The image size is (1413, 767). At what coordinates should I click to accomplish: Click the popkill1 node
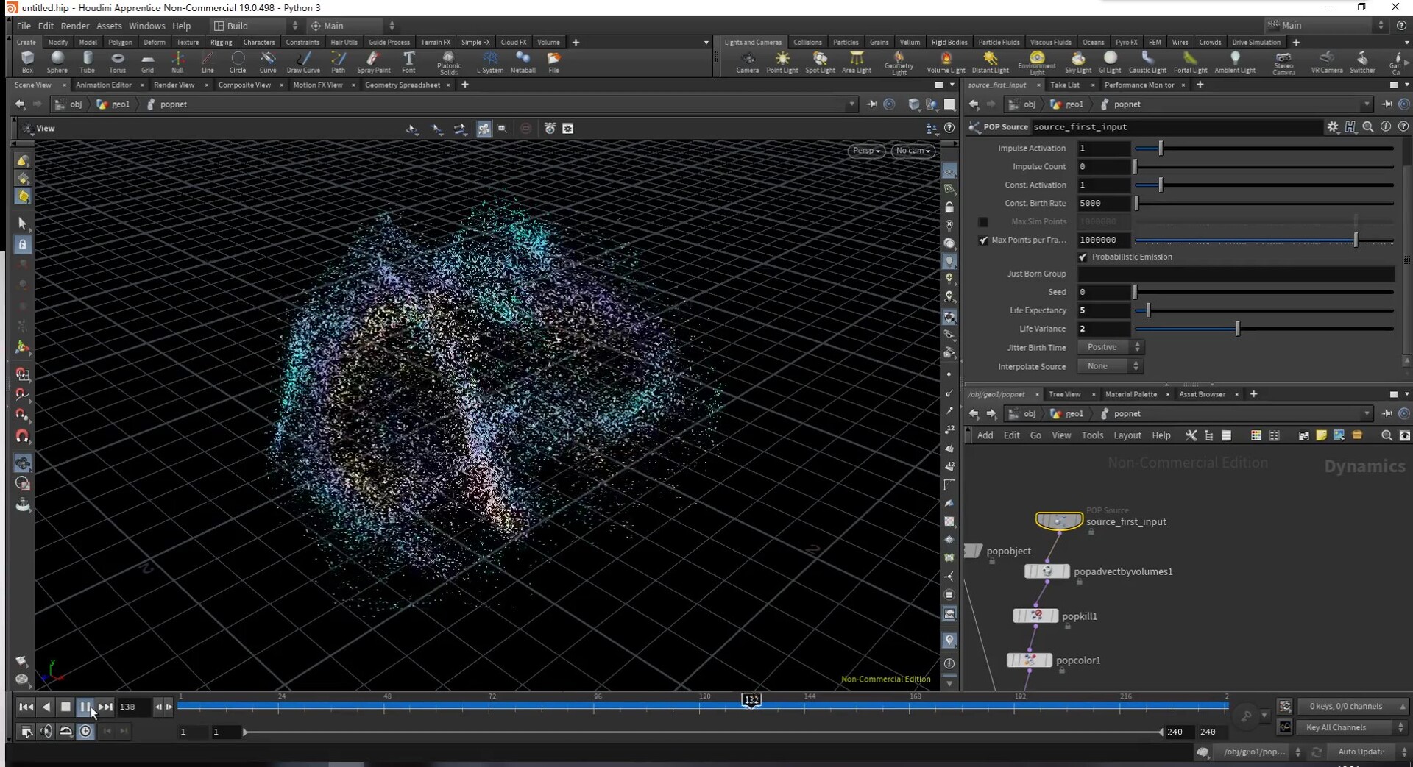click(1035, 616)
